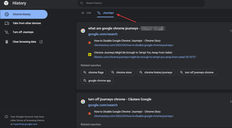Click the 'Related searches' label in the first card

91,65
